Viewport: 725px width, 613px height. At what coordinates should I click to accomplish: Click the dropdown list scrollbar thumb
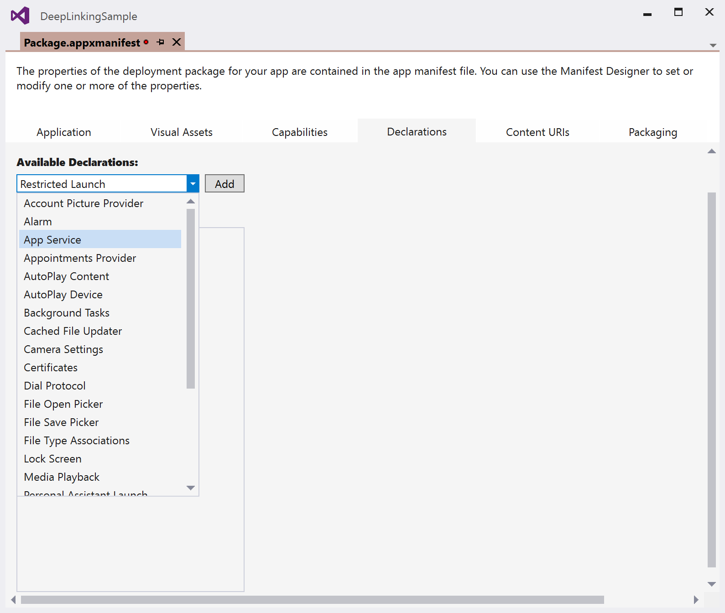point(191,299)
